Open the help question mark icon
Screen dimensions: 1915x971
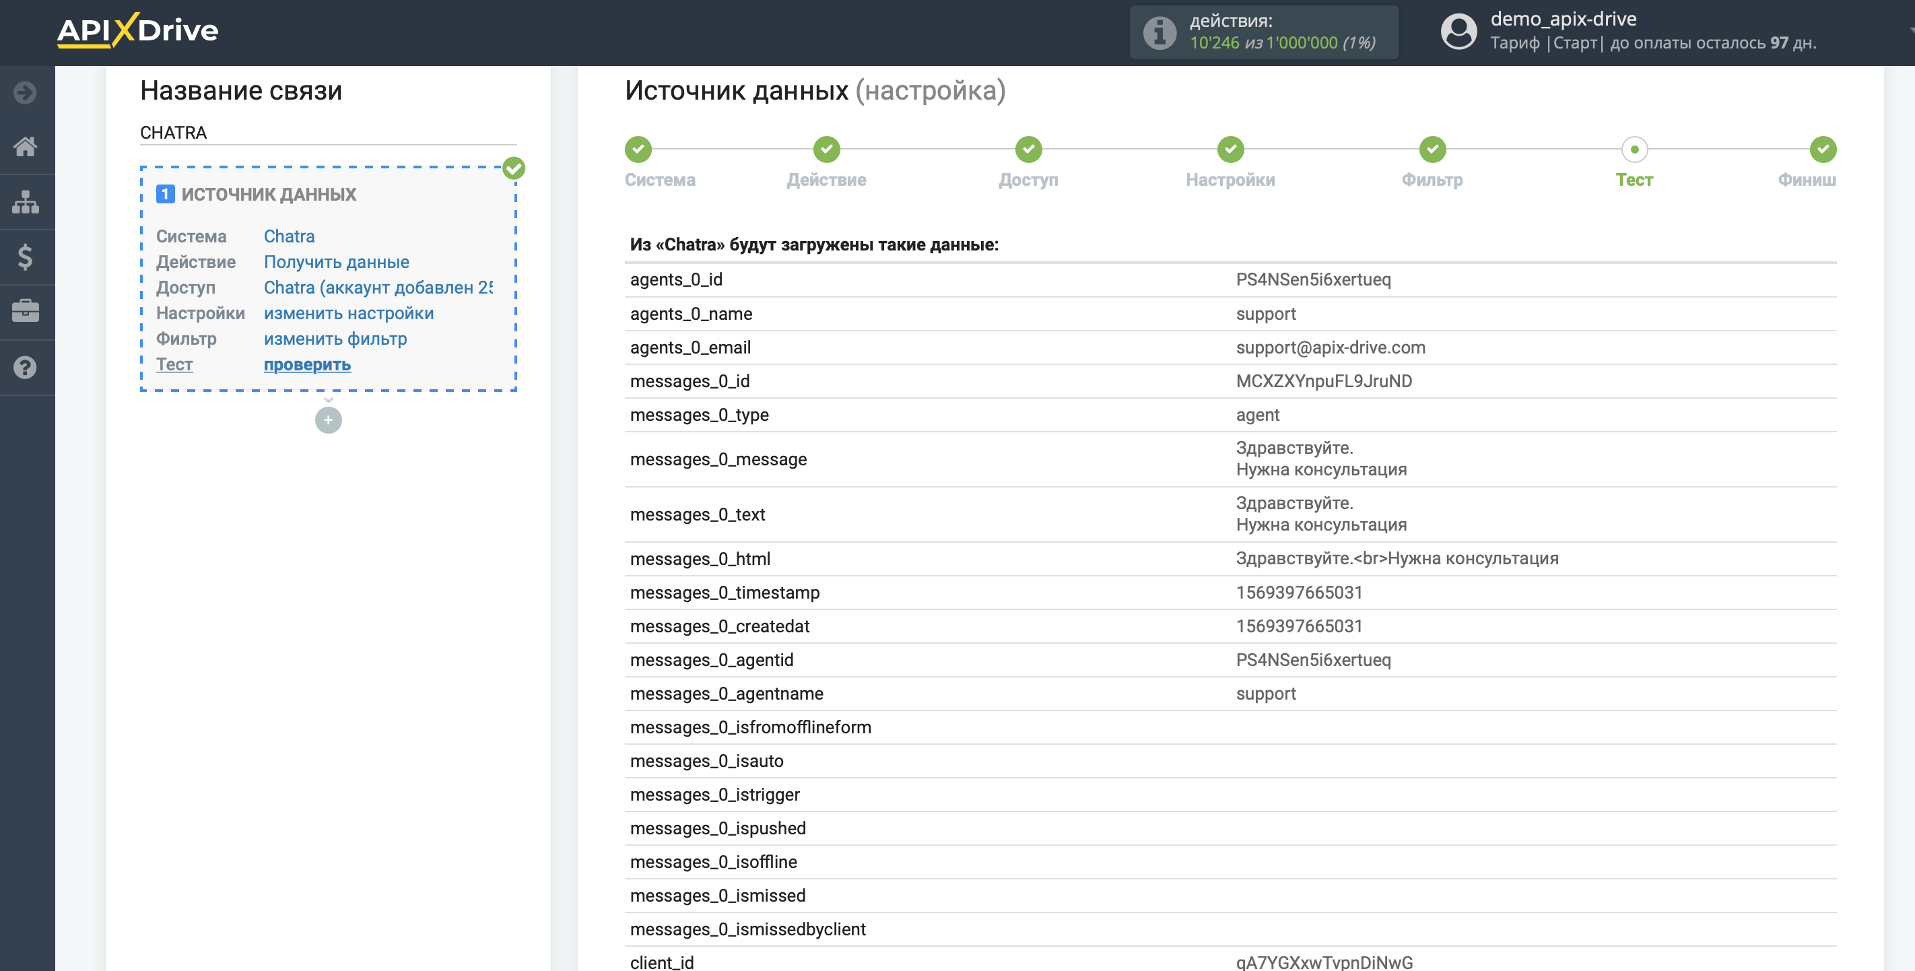click(26, 367)
